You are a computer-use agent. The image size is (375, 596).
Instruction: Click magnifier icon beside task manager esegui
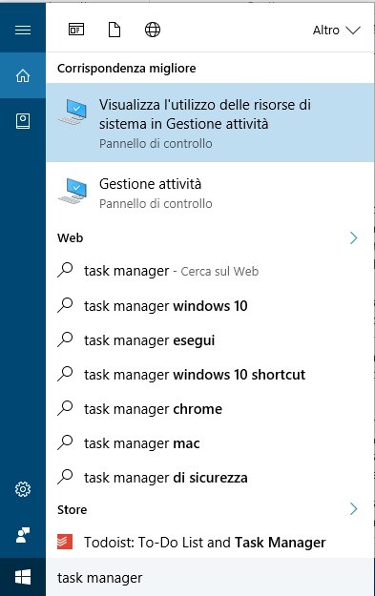(65, 339)
